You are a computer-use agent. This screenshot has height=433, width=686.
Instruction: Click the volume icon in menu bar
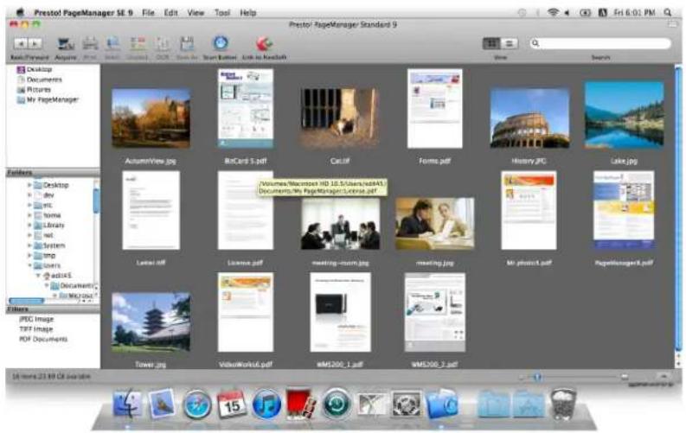(x=567, y=13)
